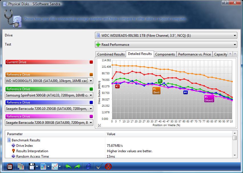This screenshot has height=173, width=243.
Task: Click the magenta Reference Drive color swatch
Action: point(91,116)
